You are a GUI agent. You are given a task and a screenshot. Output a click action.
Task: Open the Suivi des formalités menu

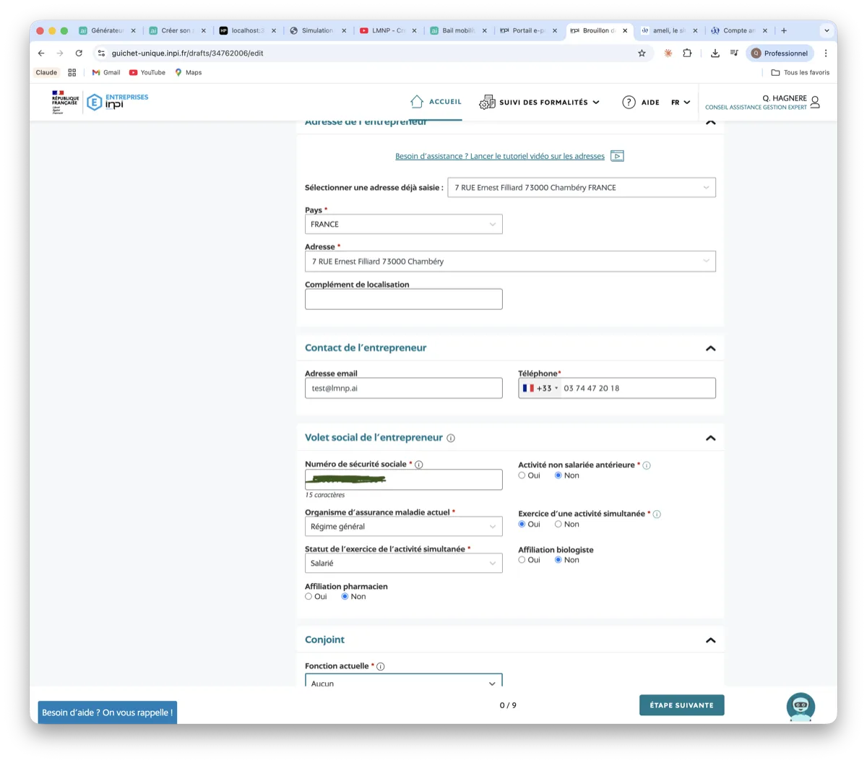540,103
